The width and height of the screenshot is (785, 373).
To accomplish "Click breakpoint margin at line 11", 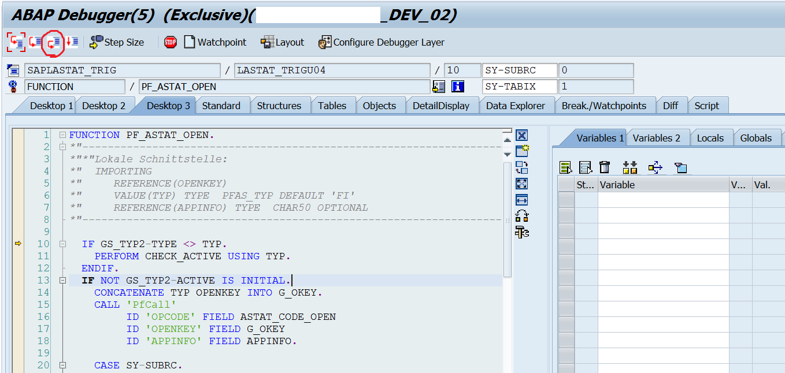I will (18, 256).
